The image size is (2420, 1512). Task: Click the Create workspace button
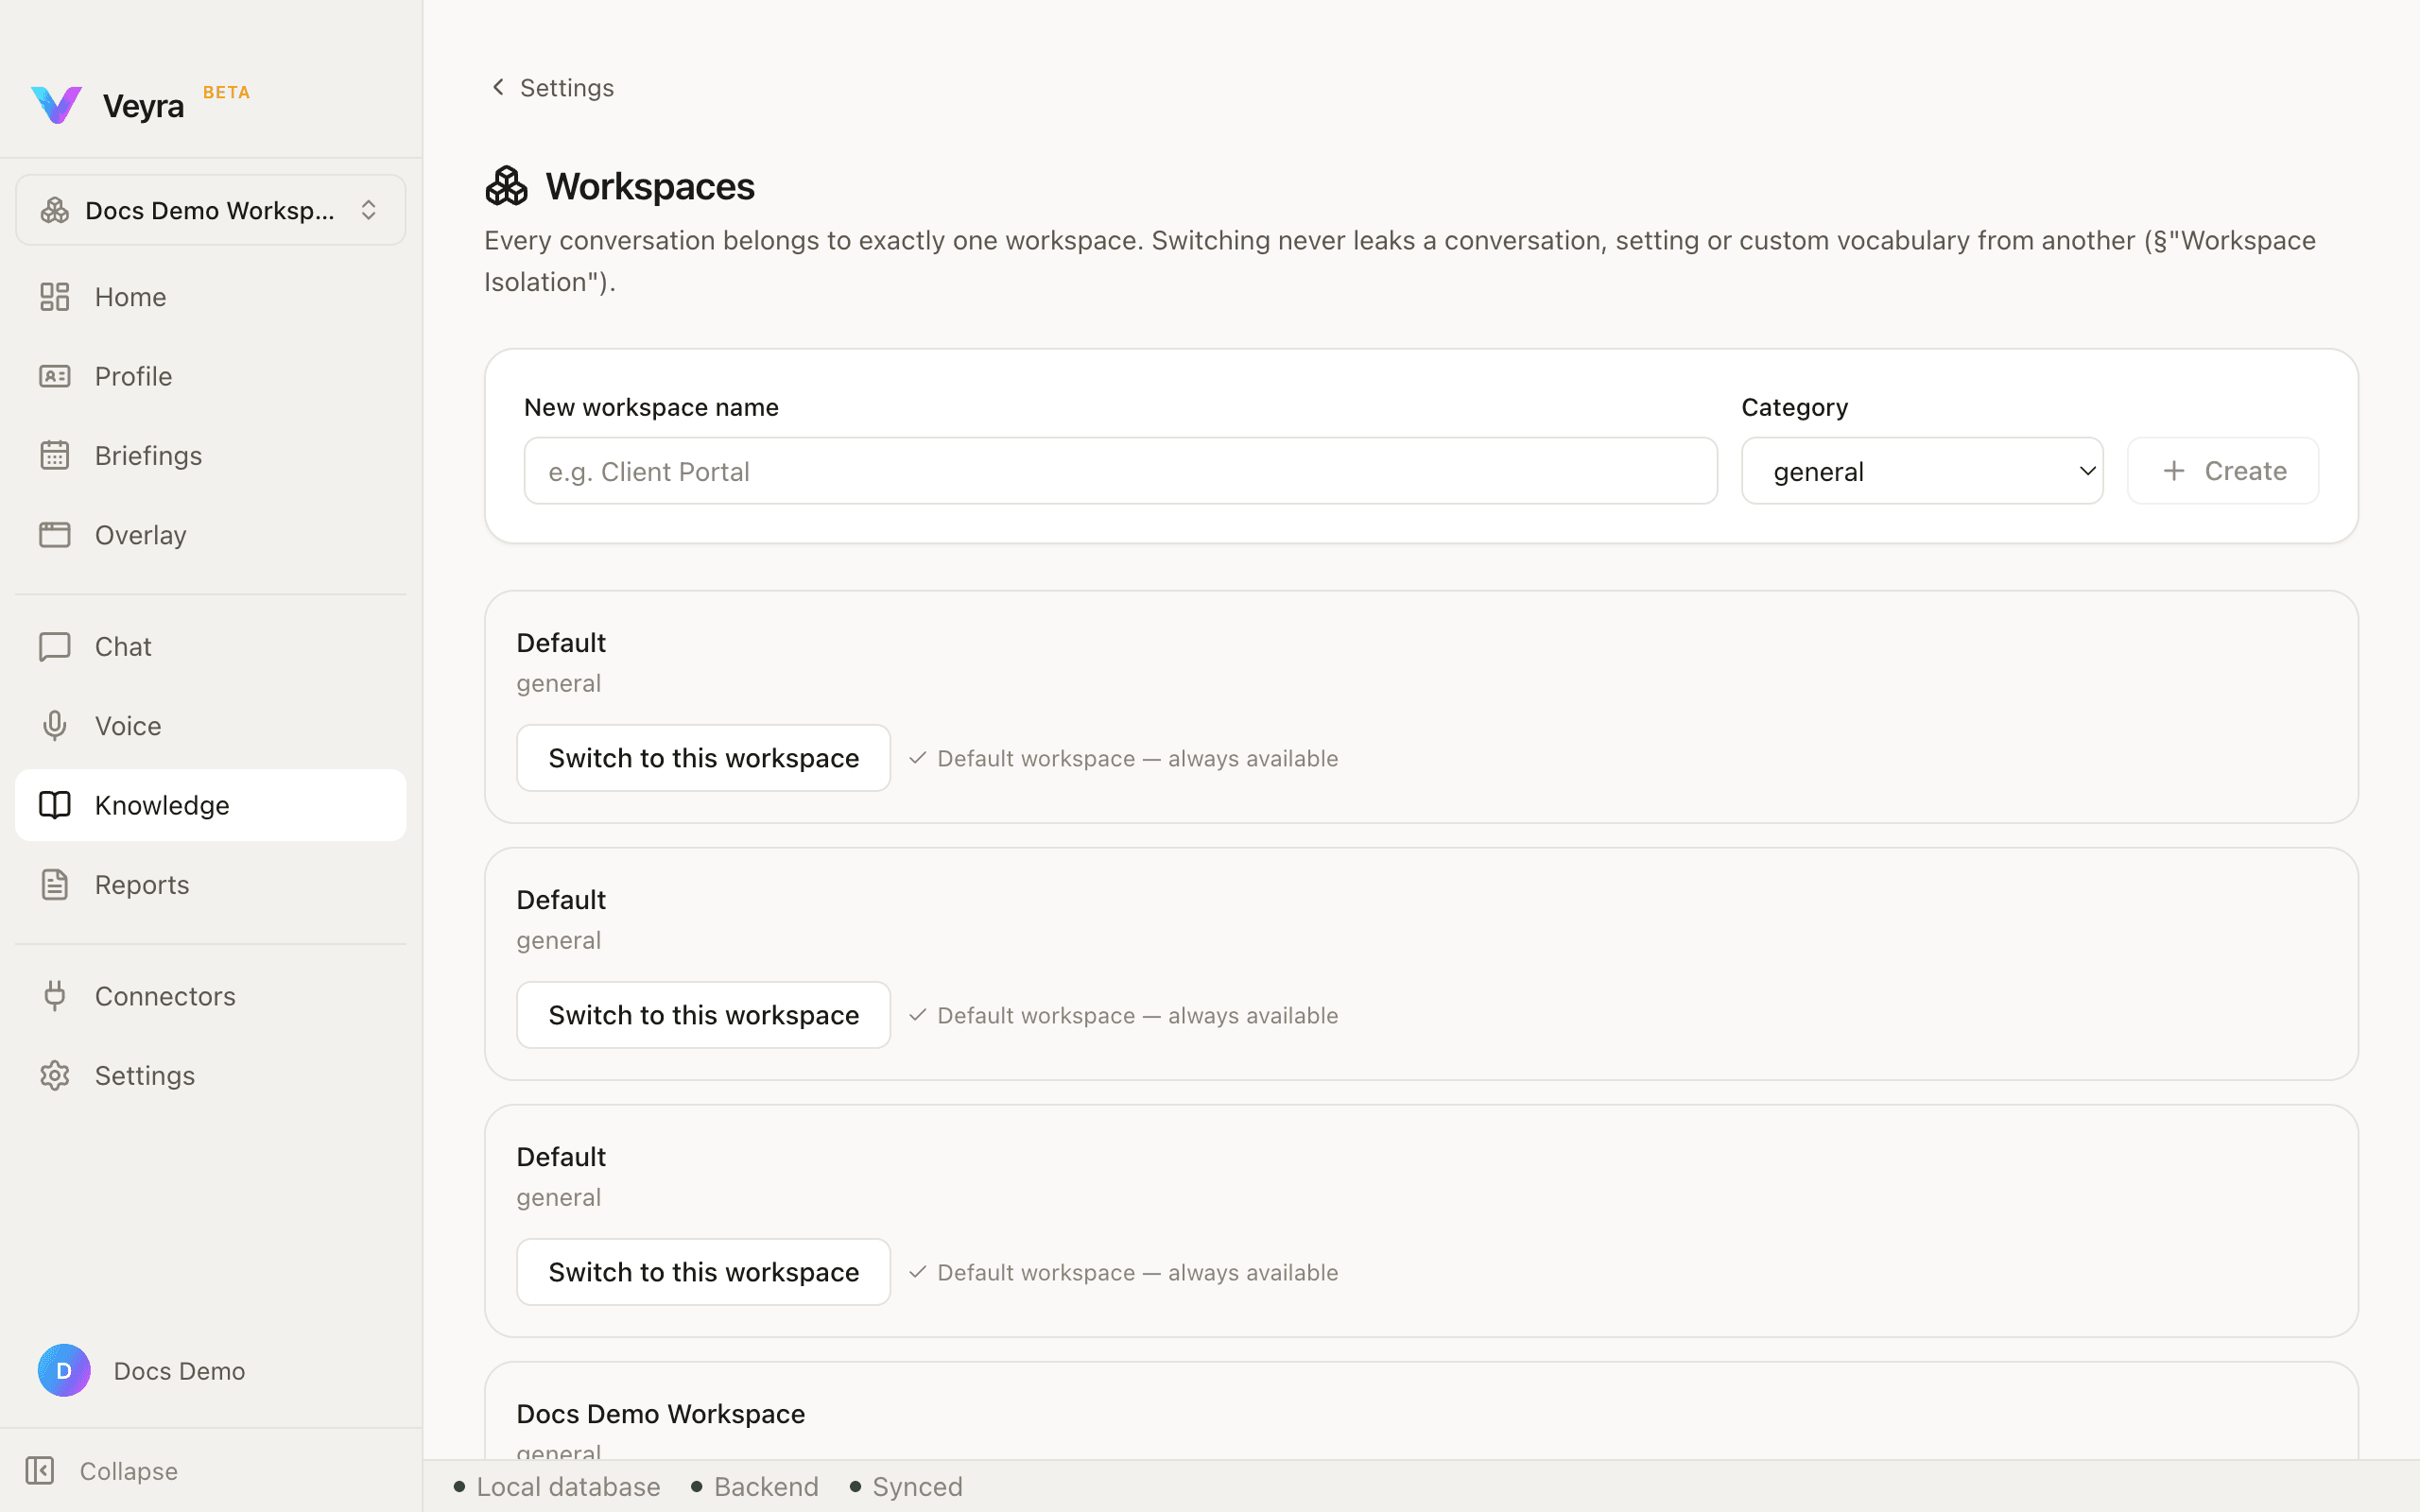point(2222,471)
